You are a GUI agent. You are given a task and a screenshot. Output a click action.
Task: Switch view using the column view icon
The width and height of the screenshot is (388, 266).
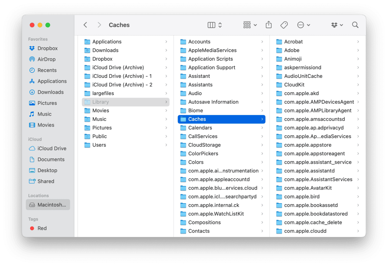tap(211, 25)
